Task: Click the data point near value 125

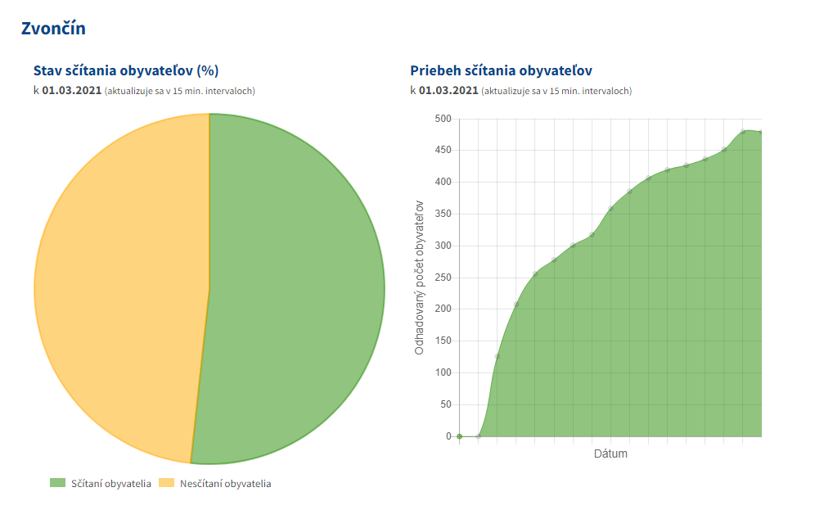Action: (498, 357)
